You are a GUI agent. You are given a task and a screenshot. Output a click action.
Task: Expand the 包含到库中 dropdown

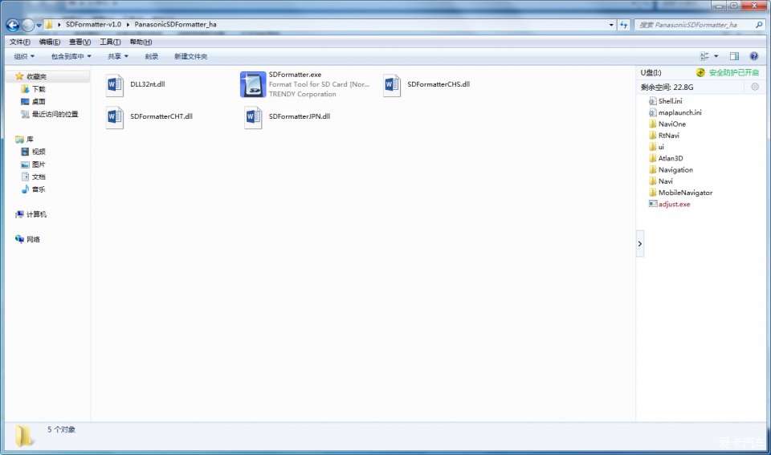[x=71, y=56]
